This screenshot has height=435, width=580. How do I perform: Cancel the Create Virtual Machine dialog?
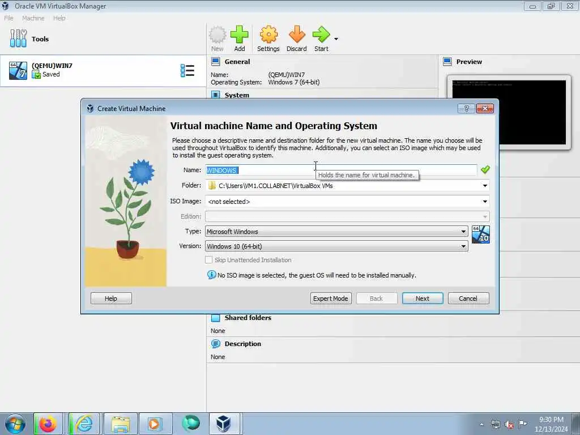coord(468,298)
